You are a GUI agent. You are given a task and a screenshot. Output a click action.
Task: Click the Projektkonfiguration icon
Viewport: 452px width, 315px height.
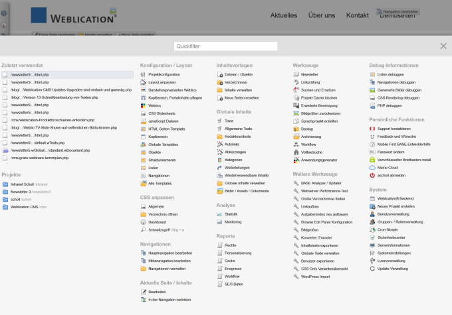coord(143,75)
